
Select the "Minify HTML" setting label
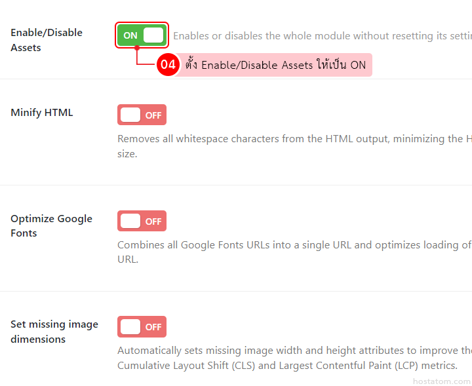tap(42, 113)
